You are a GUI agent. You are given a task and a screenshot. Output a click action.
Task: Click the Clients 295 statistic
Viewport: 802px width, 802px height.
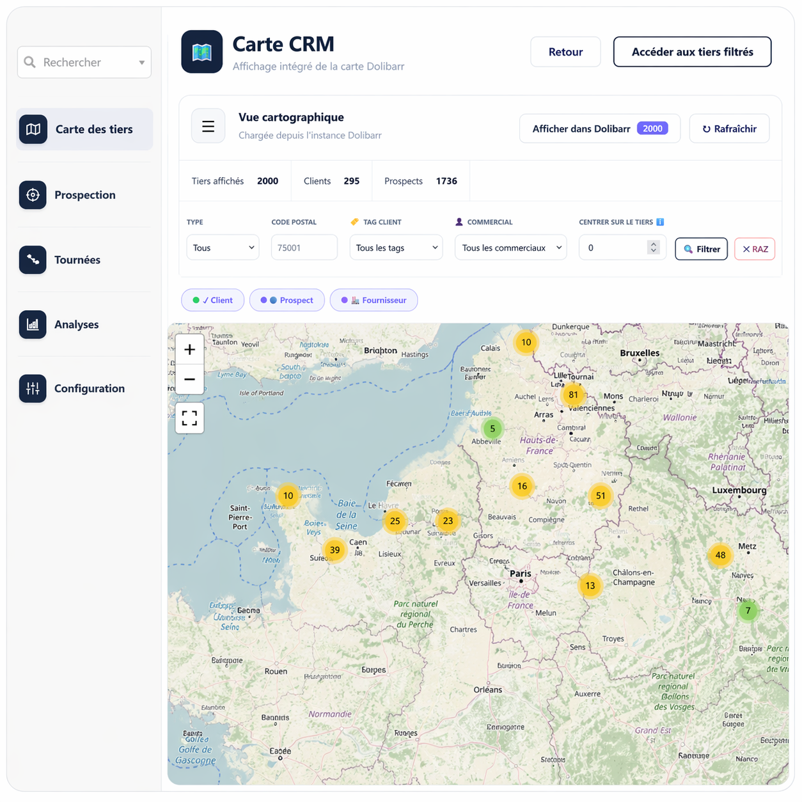click(331, 181)
